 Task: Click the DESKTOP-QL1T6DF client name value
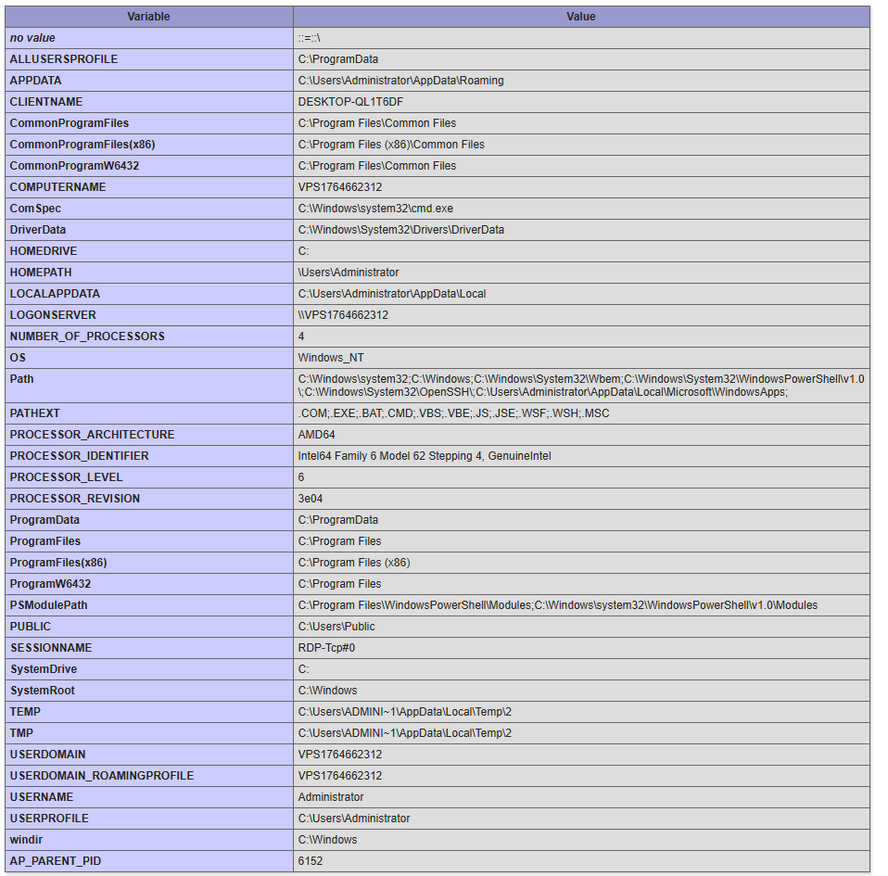[x=350, y=102]
